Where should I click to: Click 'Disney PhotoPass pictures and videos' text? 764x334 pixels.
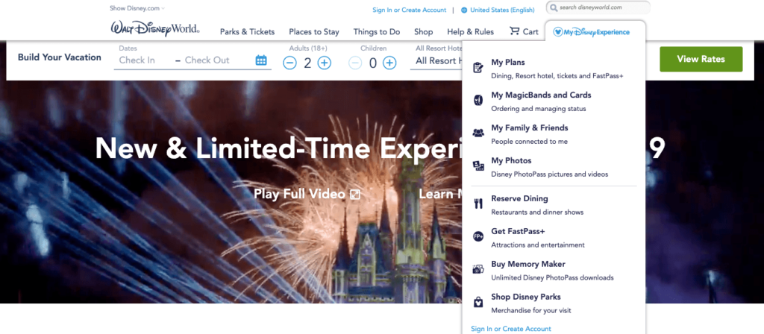(x=550, y=174)
